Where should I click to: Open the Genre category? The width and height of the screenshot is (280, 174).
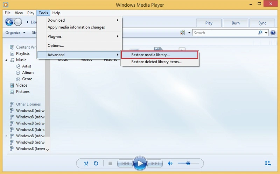click(x=27, y=79)
